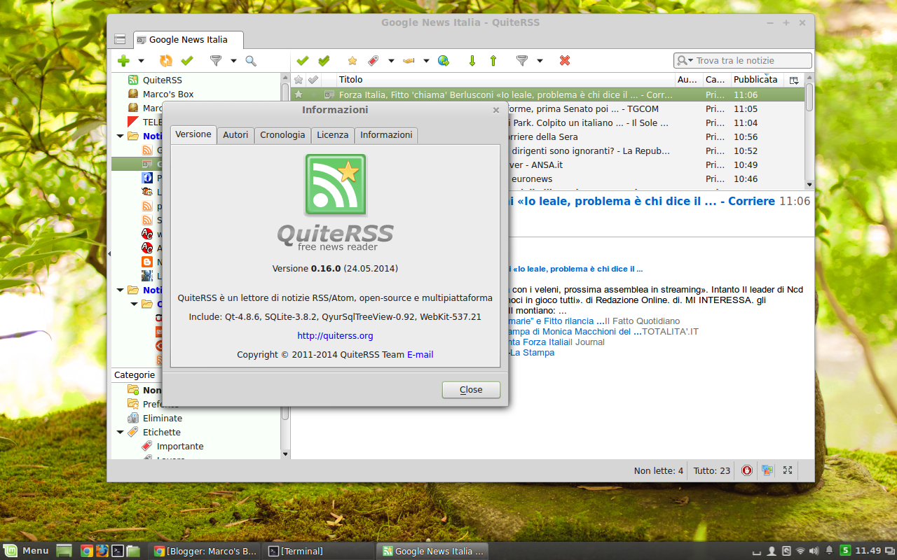Open the http://quiterss.org link
This screenshot has width=897, height=560.
click(x=335, y=336)
